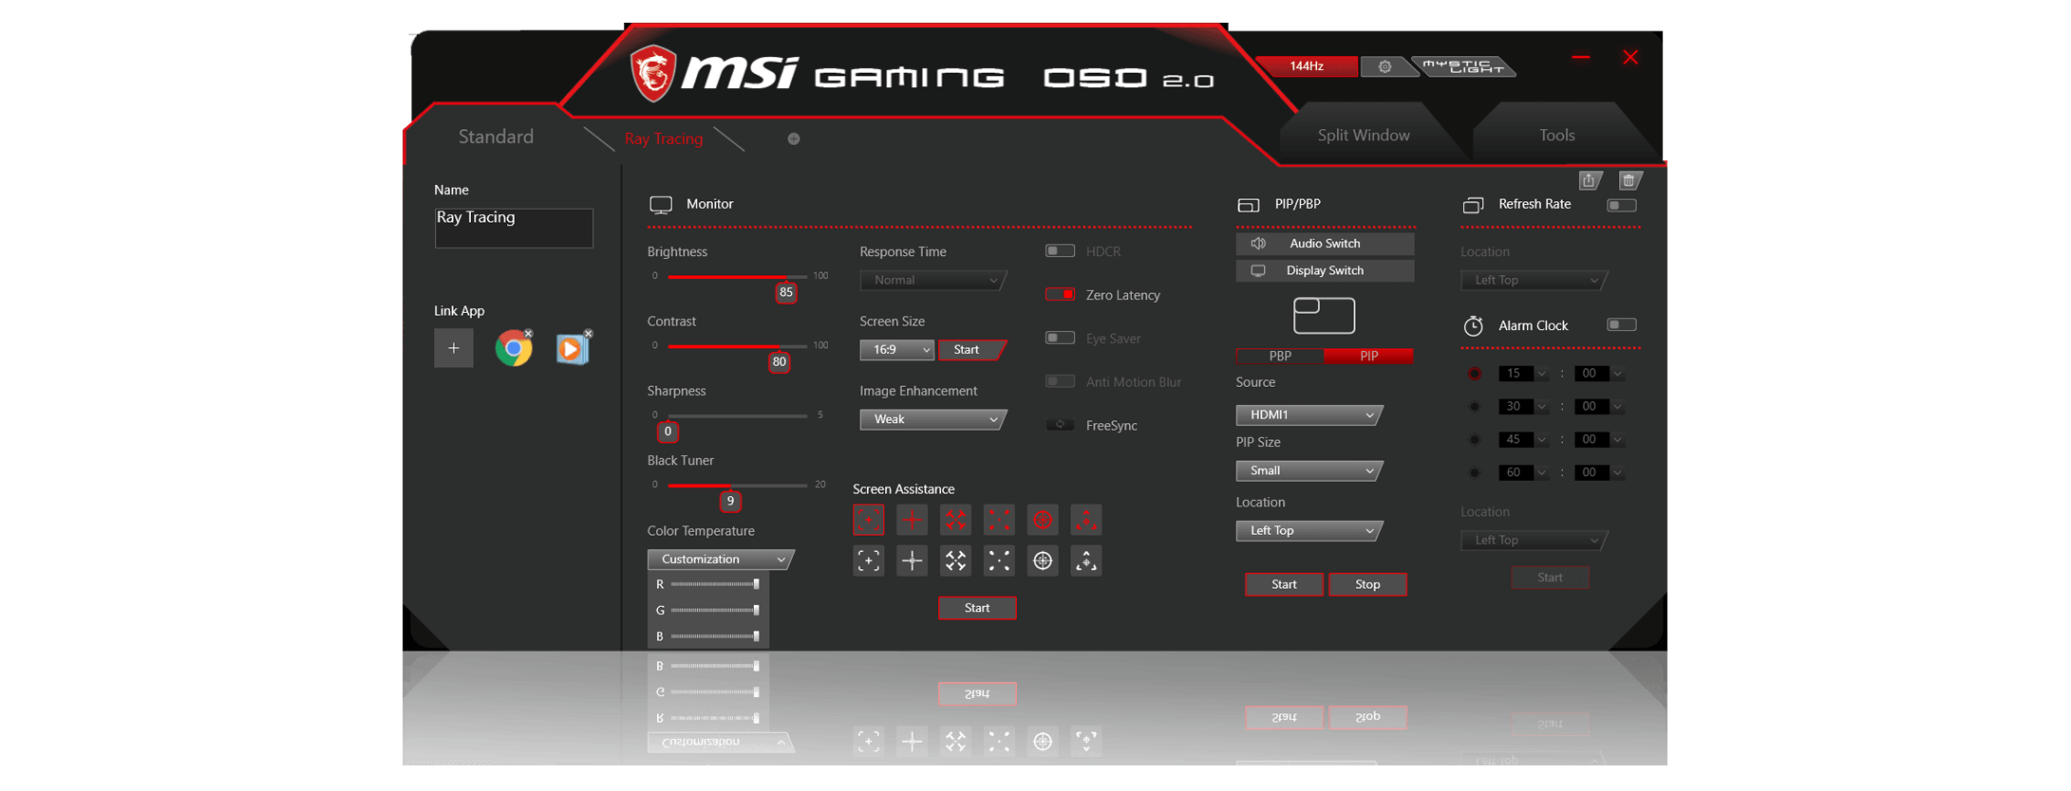2071x791 pixels.
Task: Open the Screen Size 16:9 dropdown
Action: point(897,350)
